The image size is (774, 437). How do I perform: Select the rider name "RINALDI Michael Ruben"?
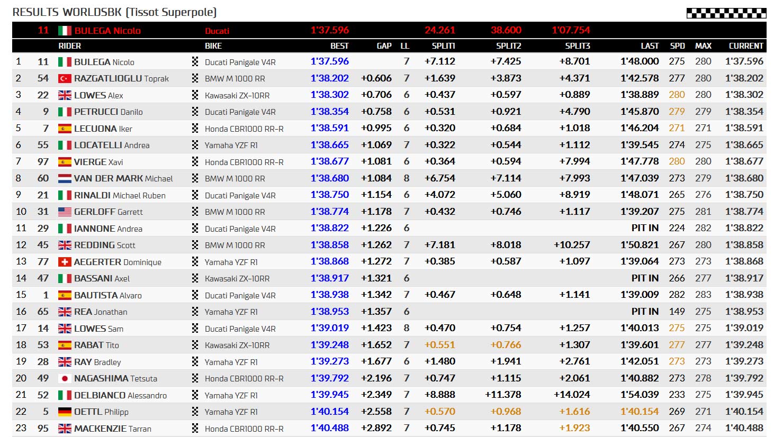click(x=120, y=195)
